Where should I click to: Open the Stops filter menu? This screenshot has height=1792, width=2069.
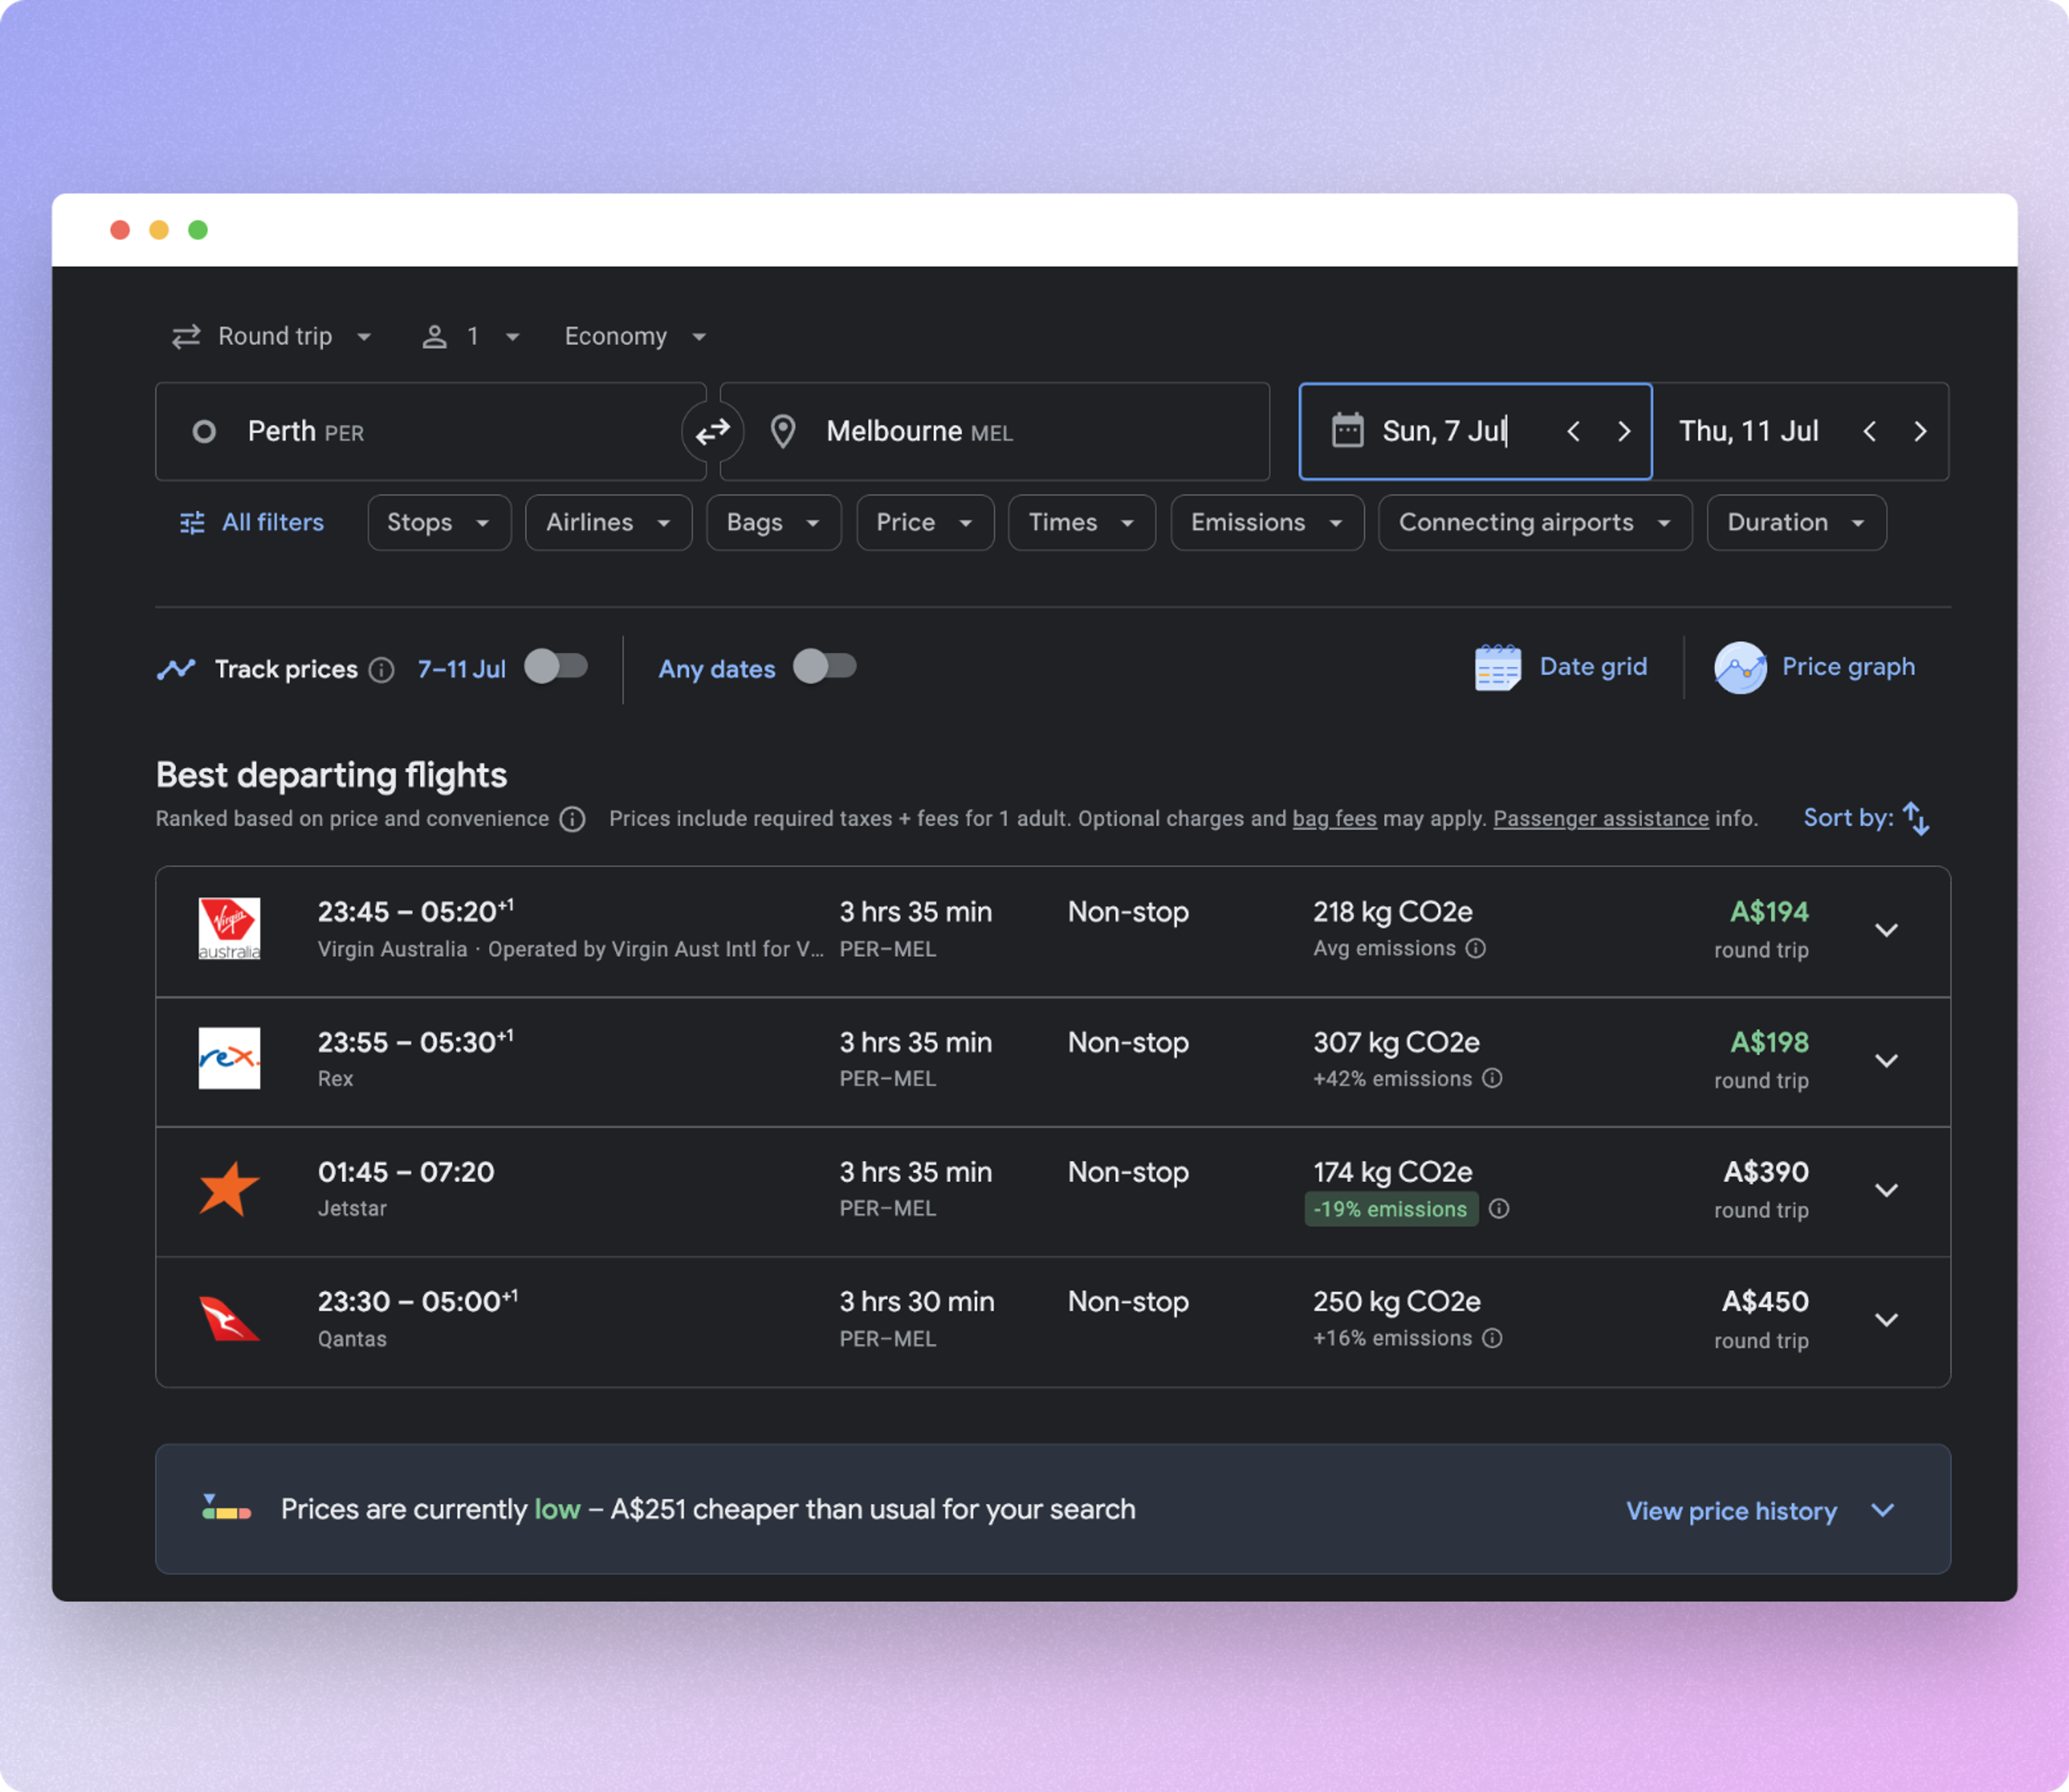(438, 523)
